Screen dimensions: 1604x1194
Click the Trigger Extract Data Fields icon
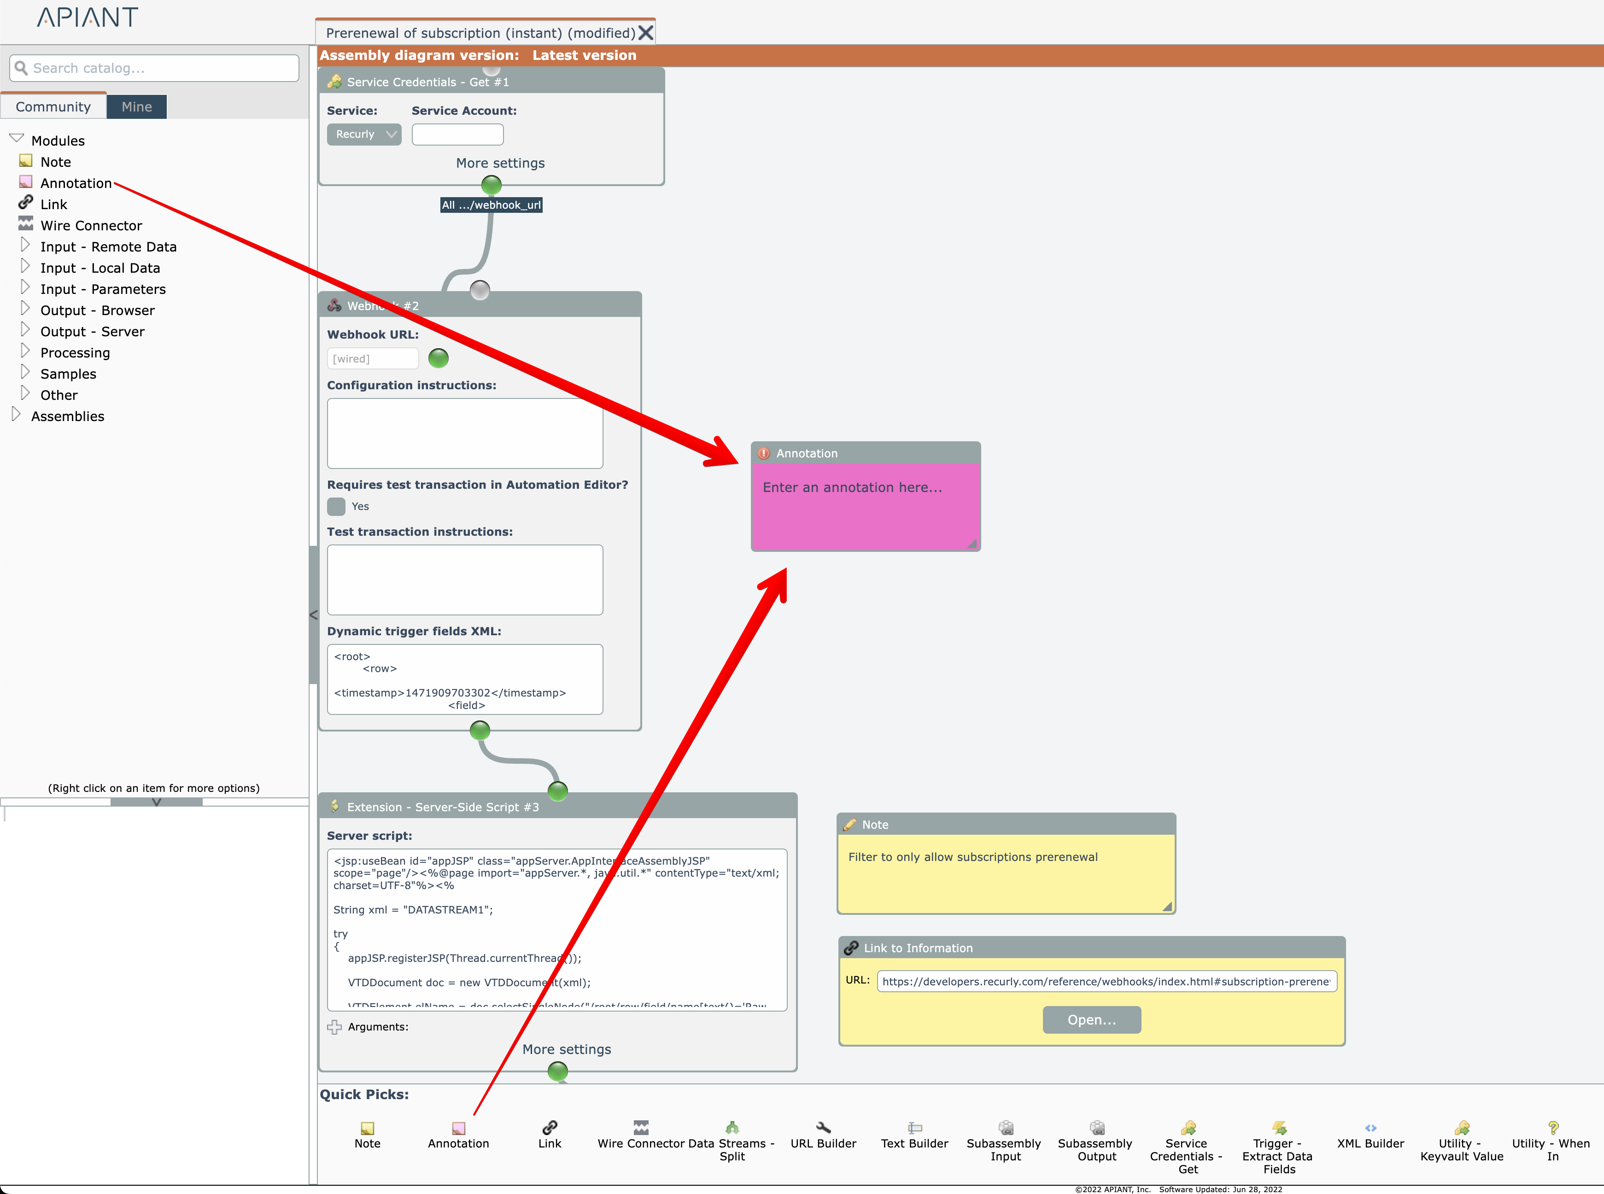[x=1279, y=1128]
